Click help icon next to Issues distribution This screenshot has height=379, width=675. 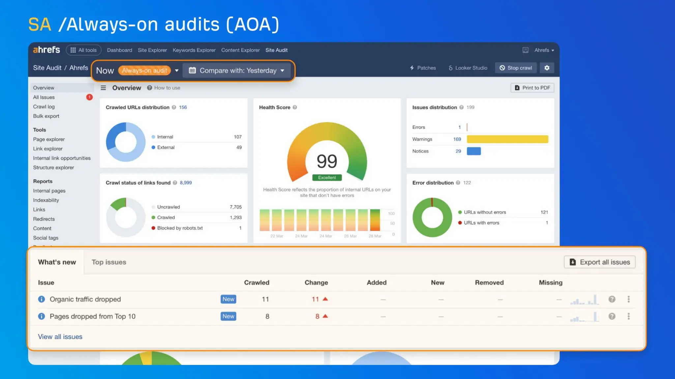coord(461,107)
